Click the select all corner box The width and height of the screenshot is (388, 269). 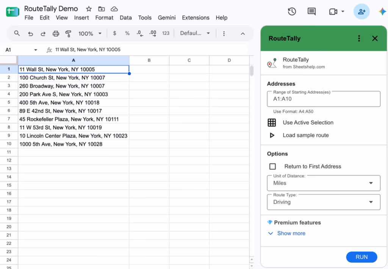tap(9, 60)
